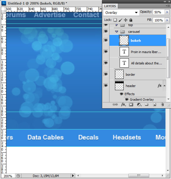The image size is (171, 179).
Task: Click the link layers chain icon
Action: [115, 104]
